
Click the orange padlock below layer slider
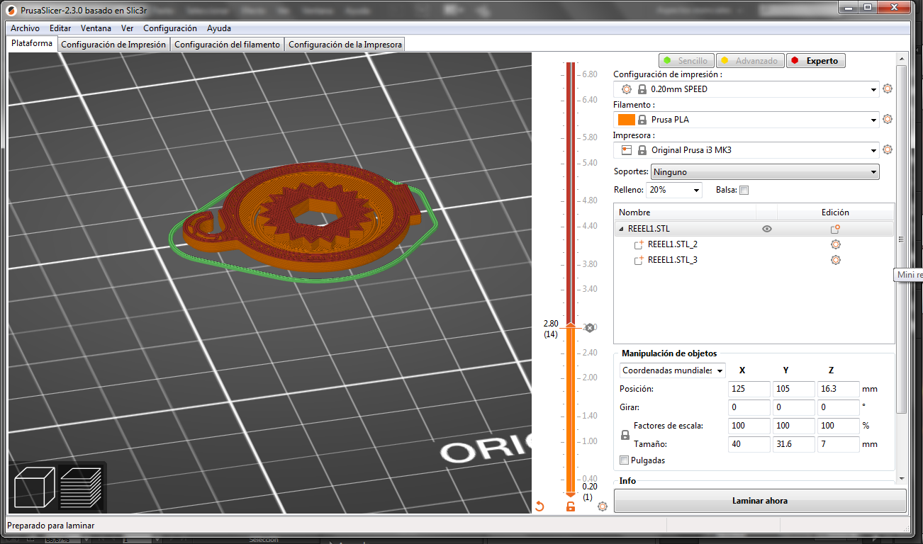[570, 506]
